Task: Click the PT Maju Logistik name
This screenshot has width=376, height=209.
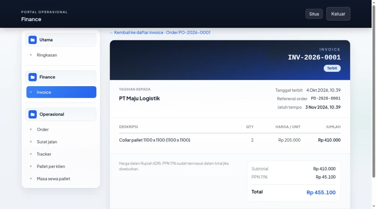Action: click(x=139, y=98)
